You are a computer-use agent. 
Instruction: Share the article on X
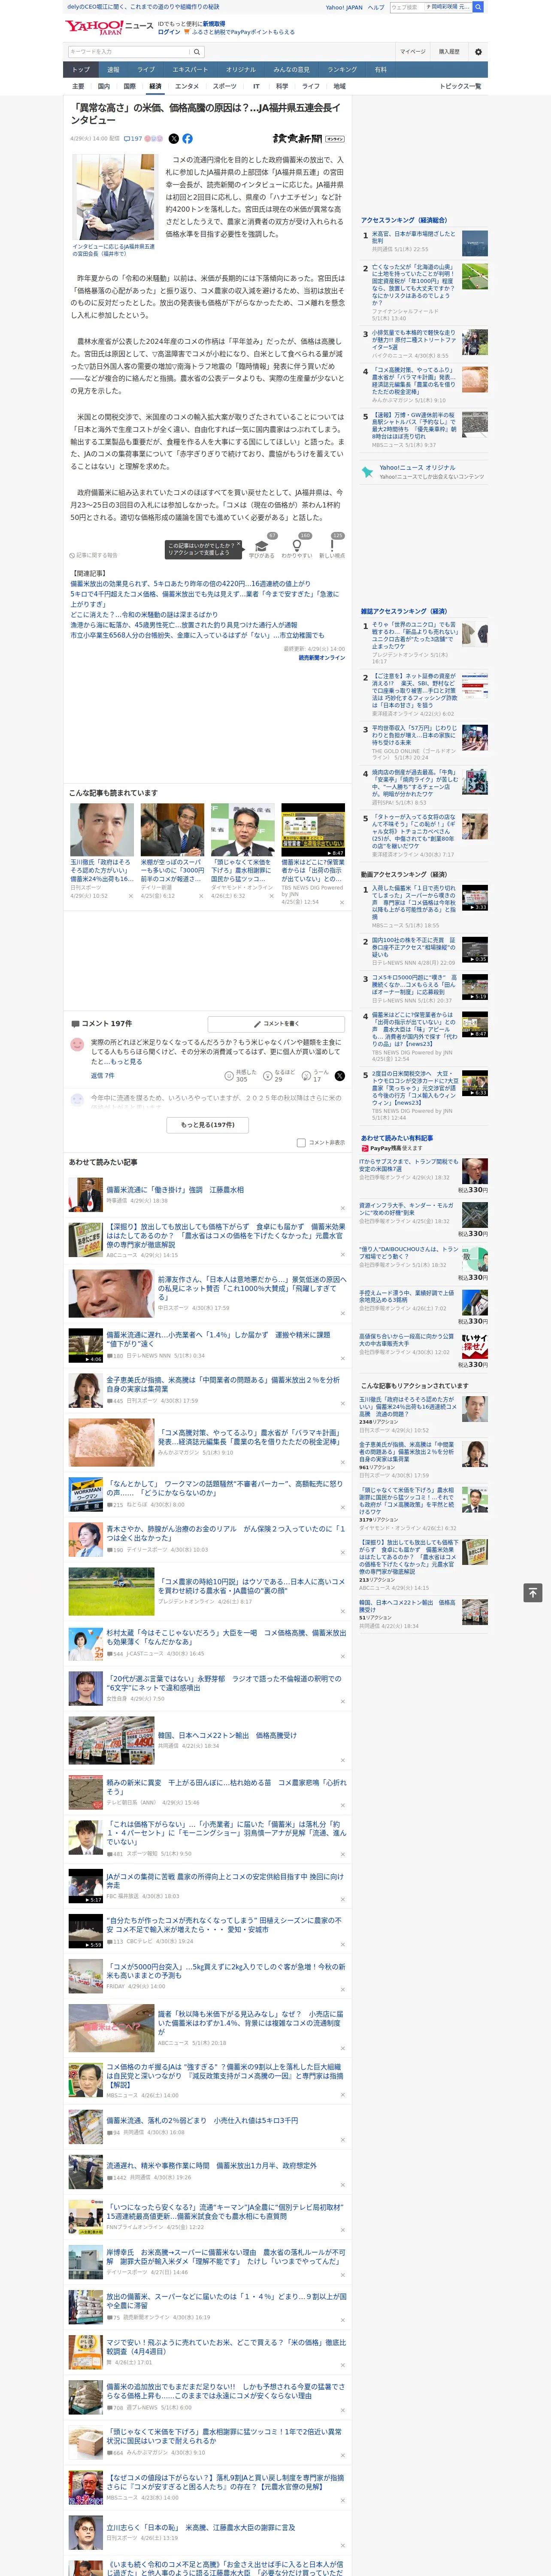tap(174, 139)
